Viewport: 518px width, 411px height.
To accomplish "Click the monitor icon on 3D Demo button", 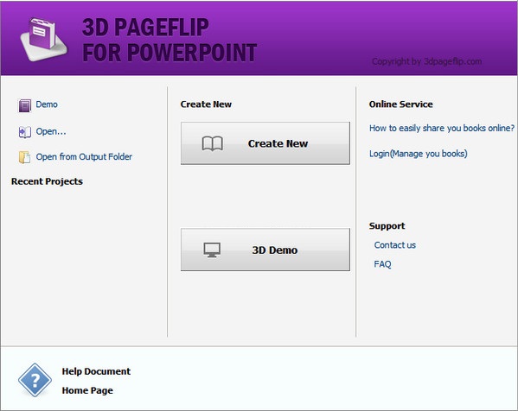I will tap(212, 250).
